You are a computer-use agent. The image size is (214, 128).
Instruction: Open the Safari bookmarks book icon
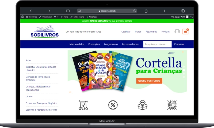pos(68,11)
